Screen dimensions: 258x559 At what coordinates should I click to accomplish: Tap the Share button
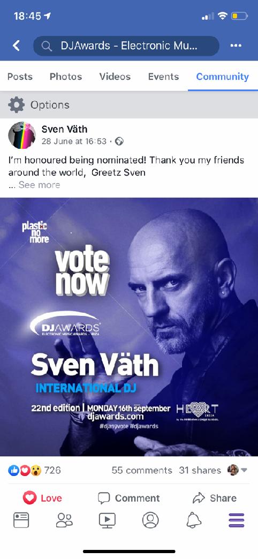tap(215, 498)
